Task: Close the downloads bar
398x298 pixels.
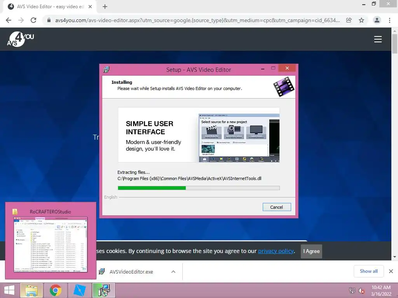Action: (x=391, y=271)
